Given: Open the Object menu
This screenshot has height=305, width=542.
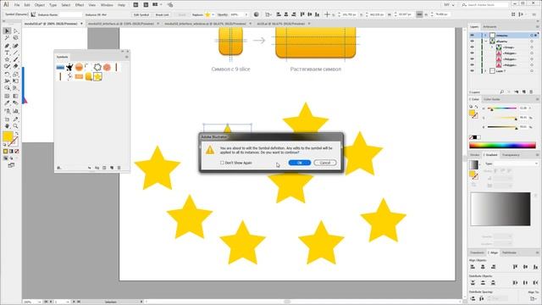Looking at the screenshot, I should click(x=40, y=5).
